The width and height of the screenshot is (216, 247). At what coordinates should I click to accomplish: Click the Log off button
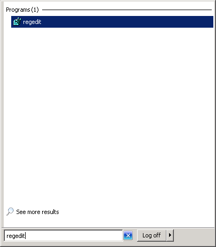151,235
